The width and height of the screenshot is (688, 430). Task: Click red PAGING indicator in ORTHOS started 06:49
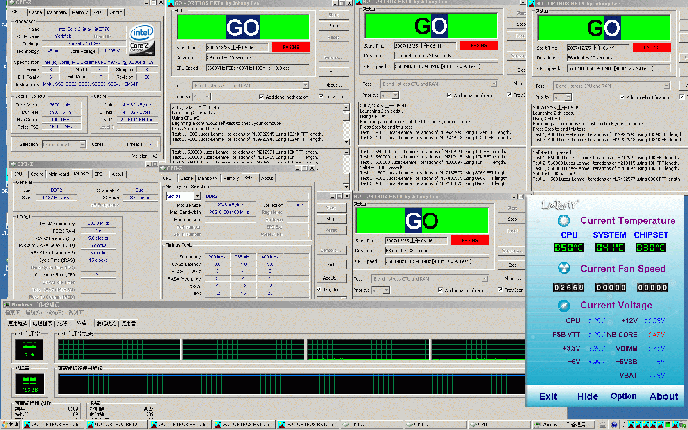[652, 48]
